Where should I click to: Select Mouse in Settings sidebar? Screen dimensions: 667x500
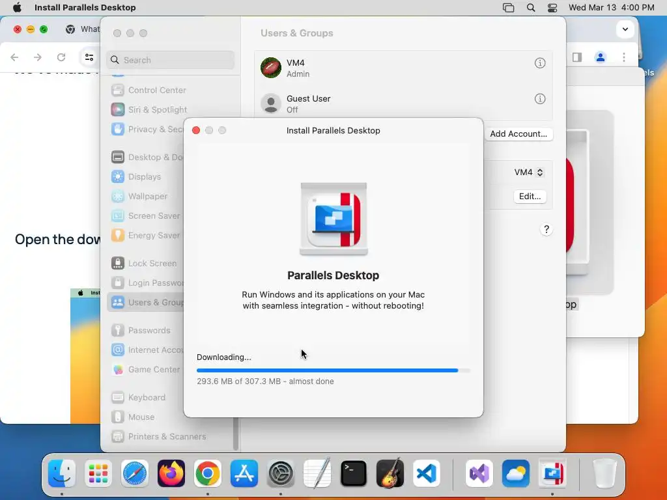click(x=146, y=417)
